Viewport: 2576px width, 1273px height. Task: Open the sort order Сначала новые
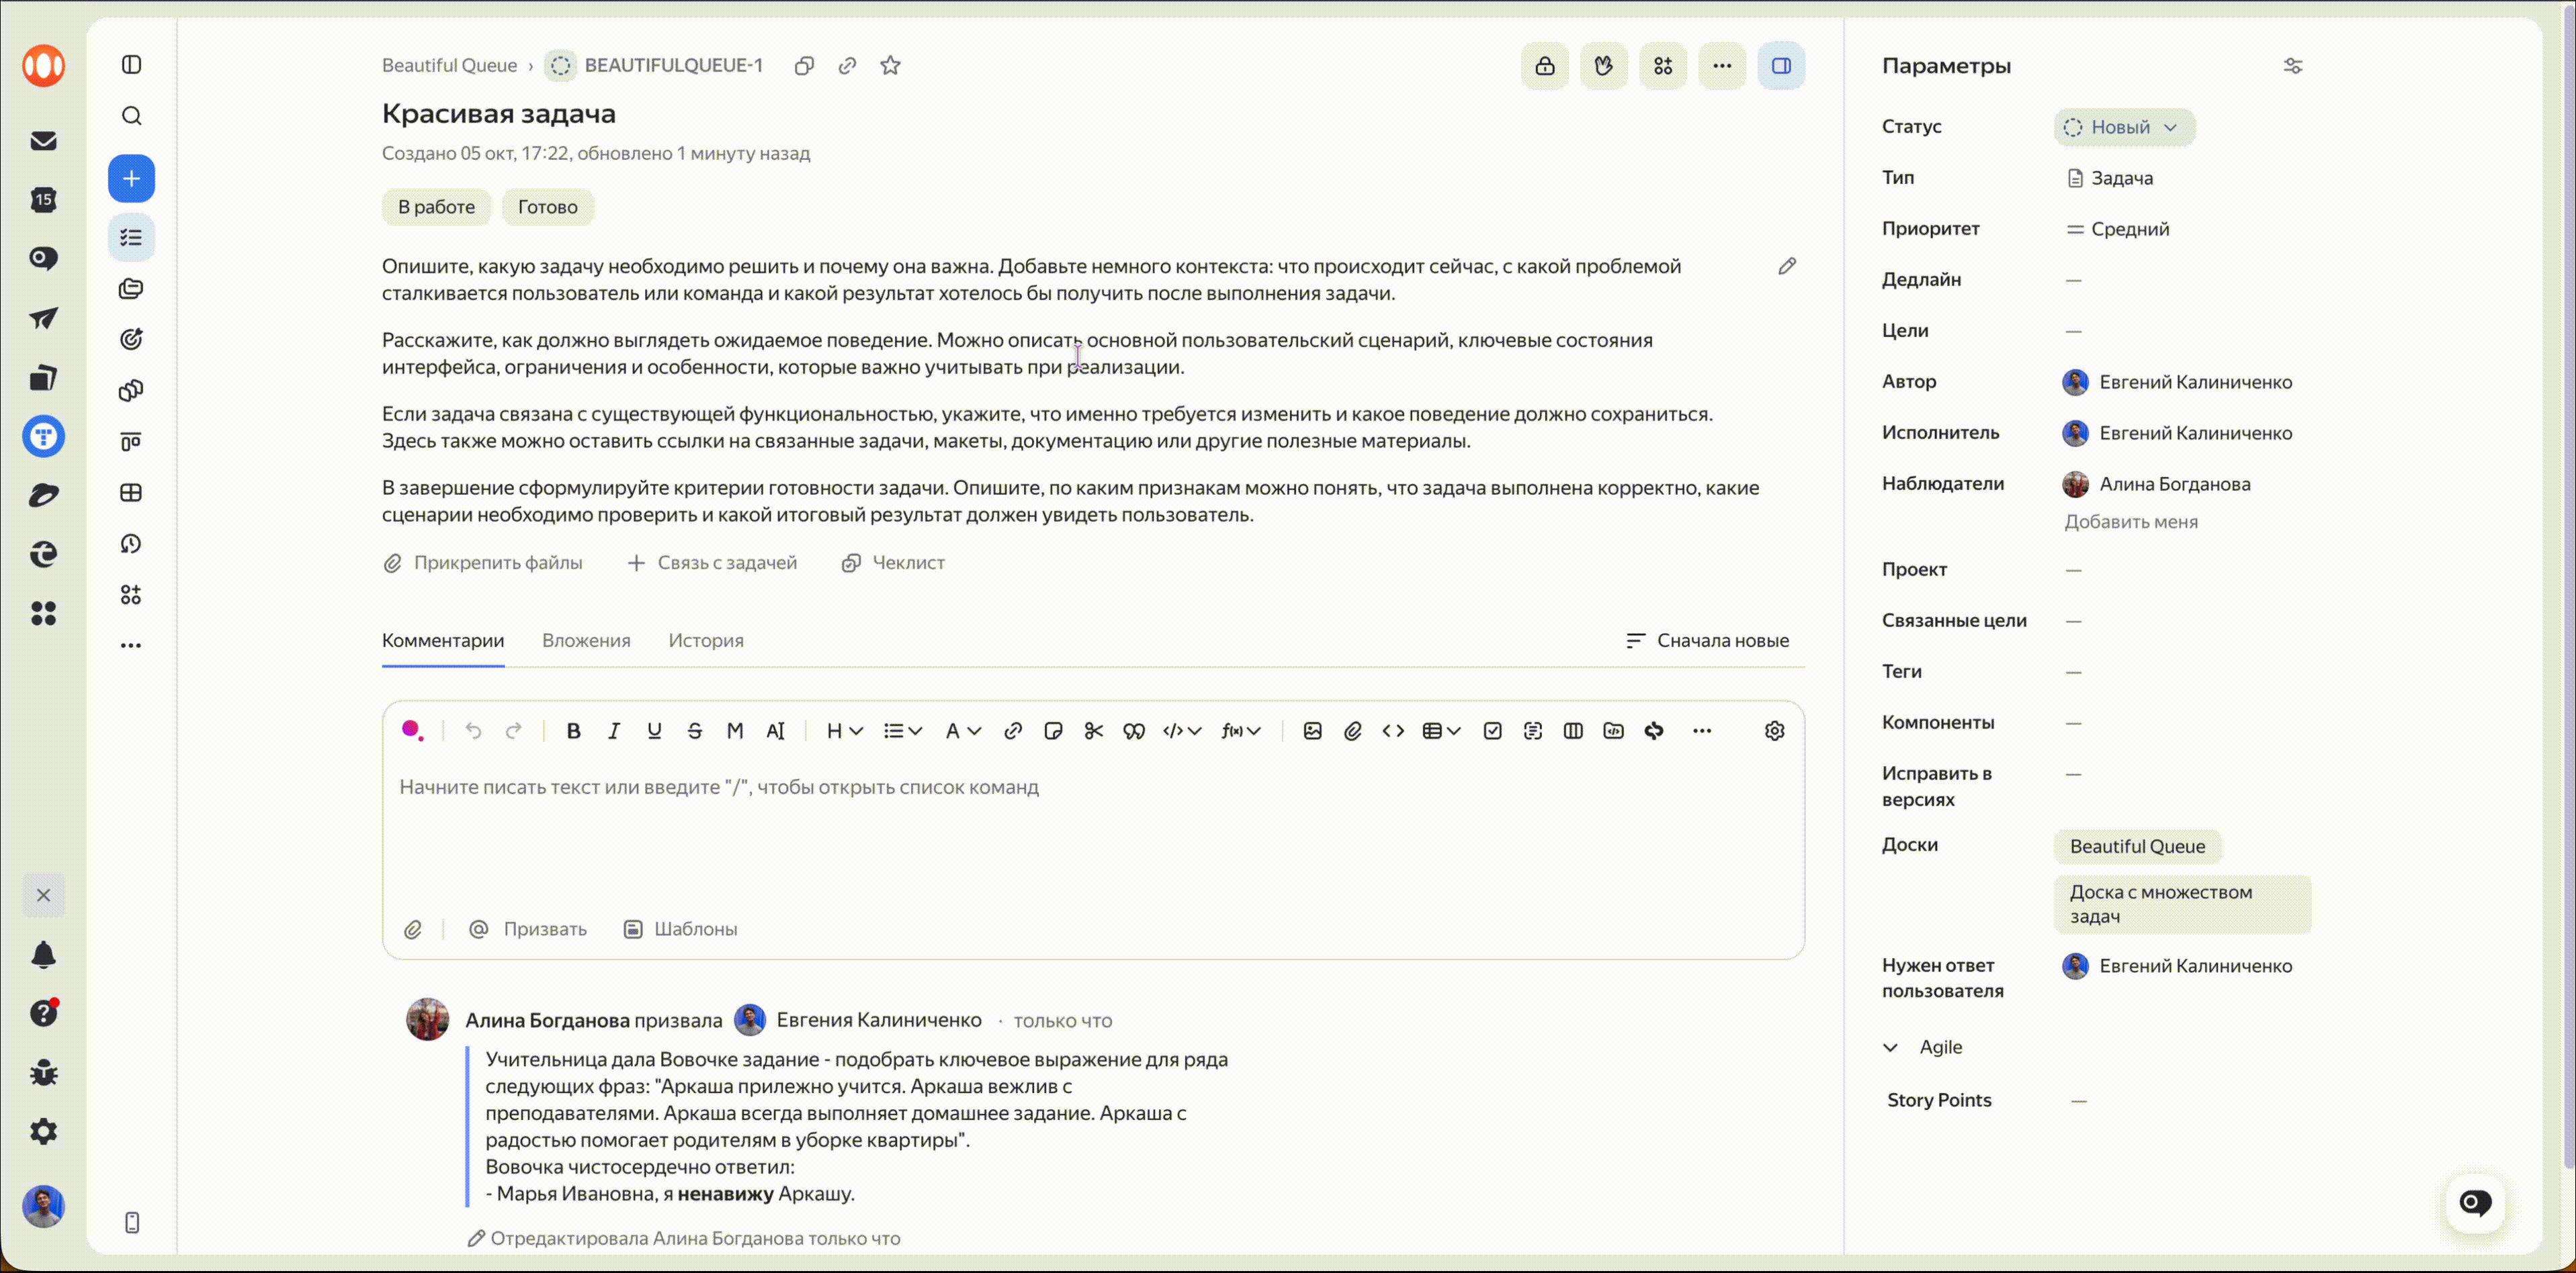click(1707, 641)
